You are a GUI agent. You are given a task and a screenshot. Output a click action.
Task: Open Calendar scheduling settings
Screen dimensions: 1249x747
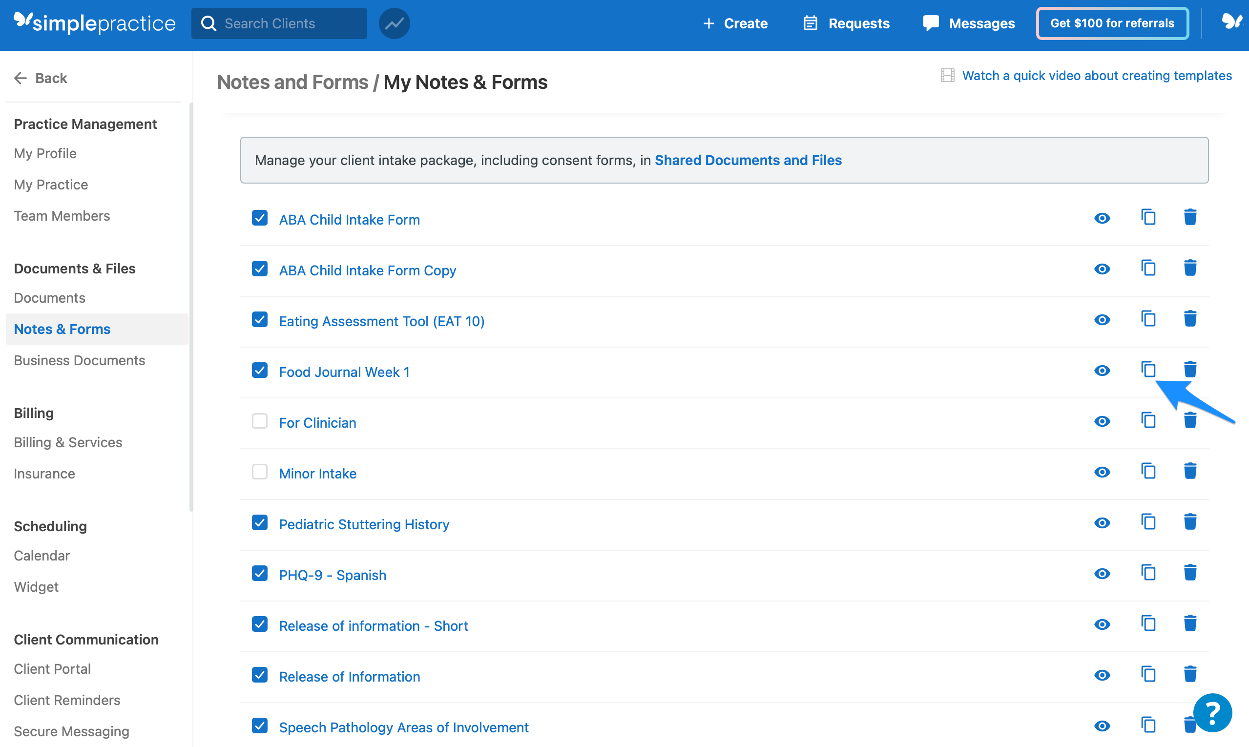coord(42,556)
